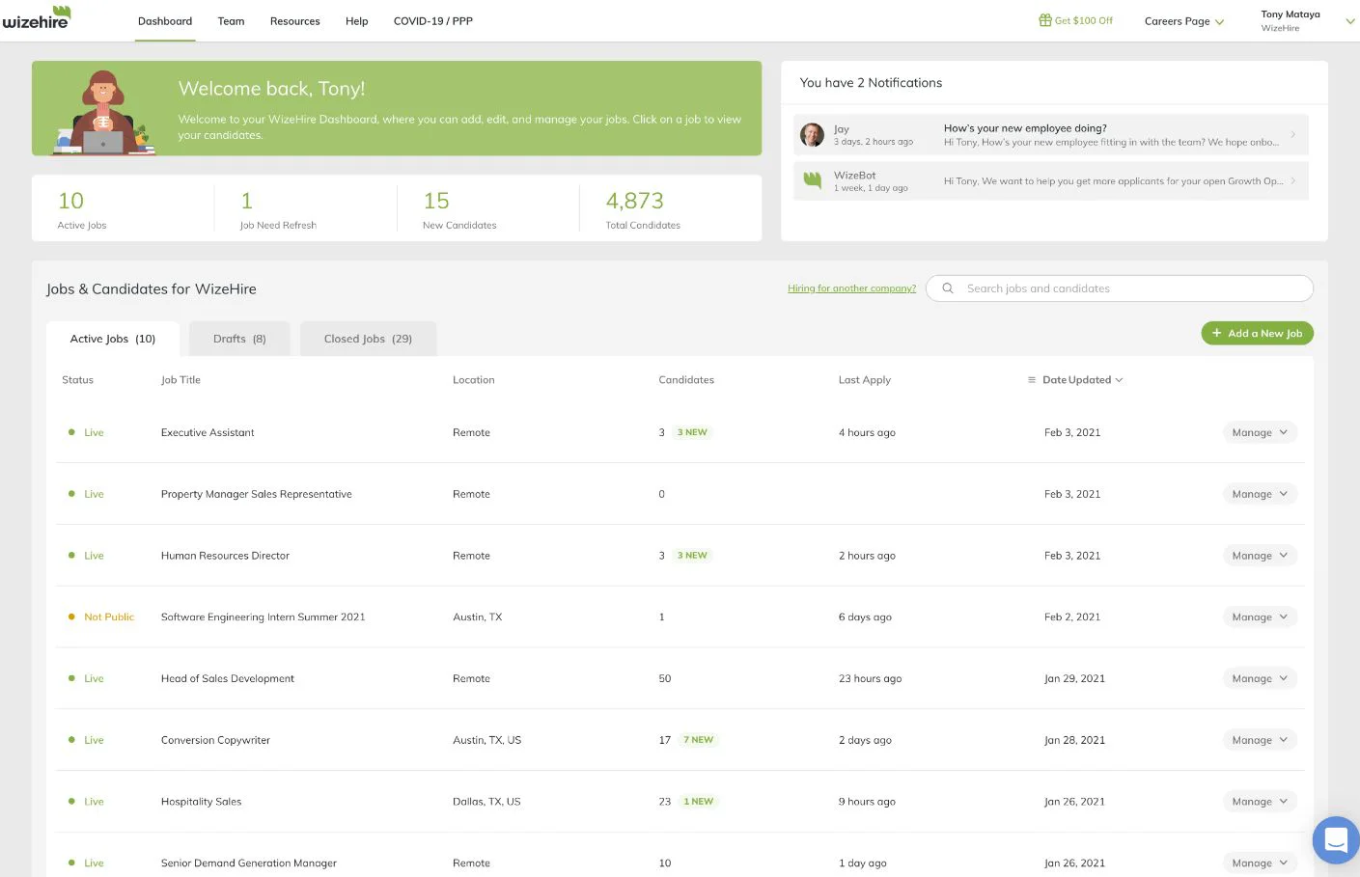Open the Executive Assistant job

(x=208, y=432)
